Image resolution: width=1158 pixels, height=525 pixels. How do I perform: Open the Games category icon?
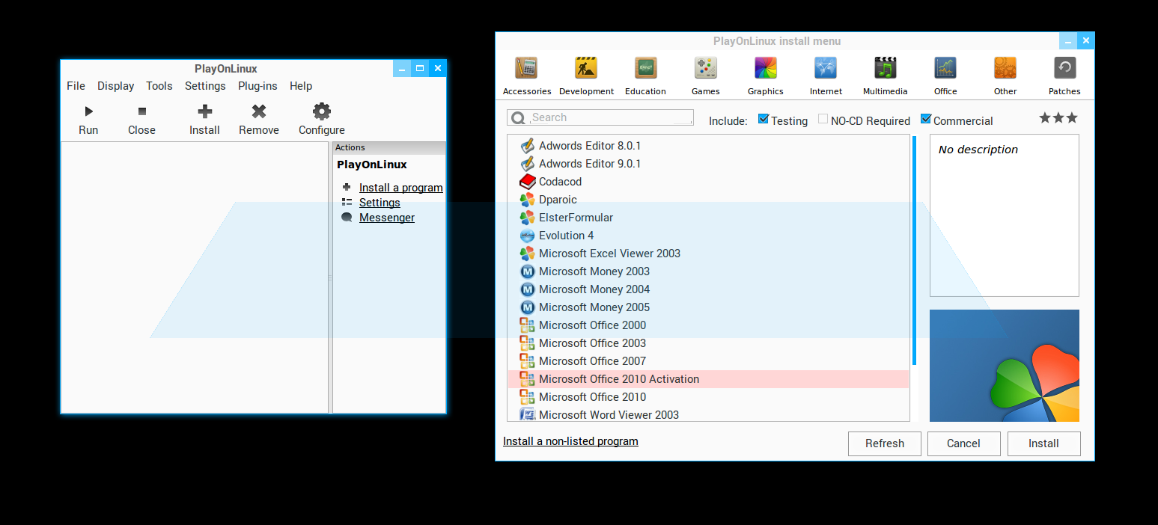pos(705,69)
